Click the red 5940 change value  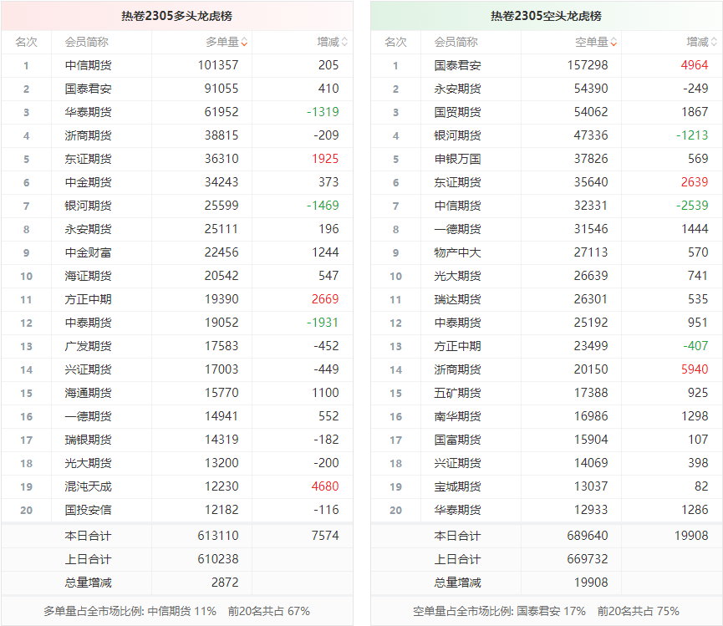694,369
